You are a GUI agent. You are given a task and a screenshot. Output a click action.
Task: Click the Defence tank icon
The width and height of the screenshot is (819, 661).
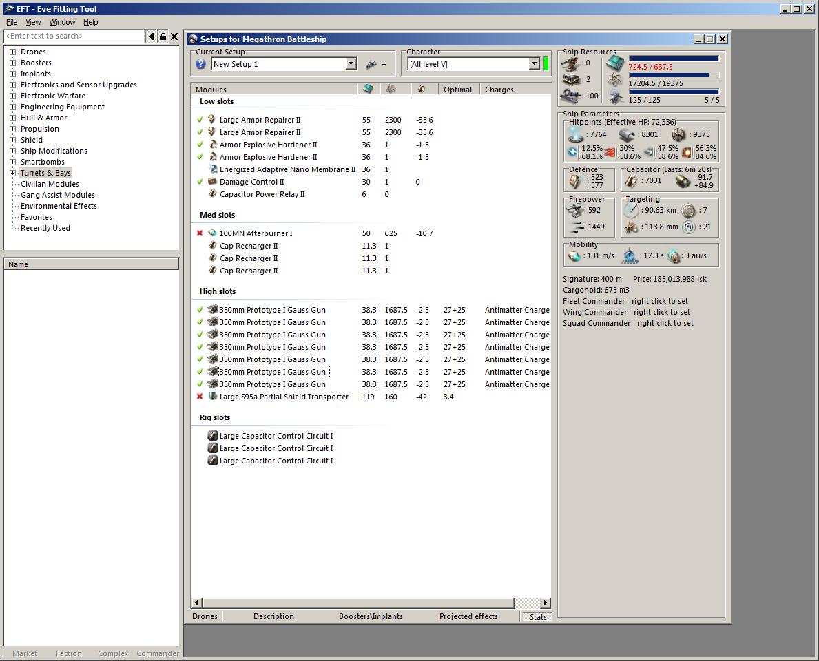pos(574,181)
